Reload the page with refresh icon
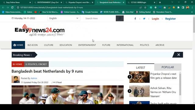The width and height of the screenshot is (195, 110). (x=12, y=7)
